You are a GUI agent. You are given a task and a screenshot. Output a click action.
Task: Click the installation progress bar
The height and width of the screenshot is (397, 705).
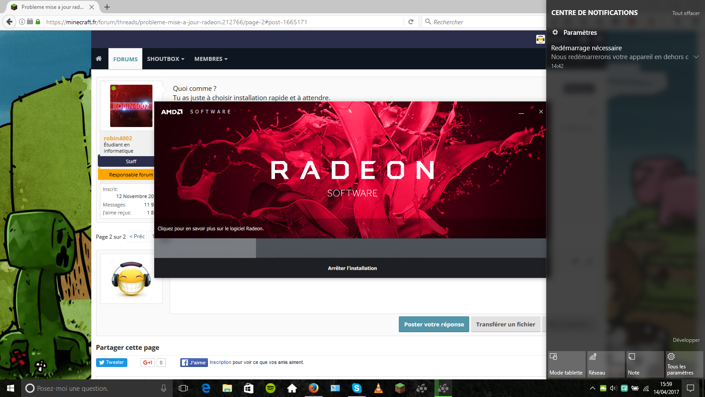350,248
